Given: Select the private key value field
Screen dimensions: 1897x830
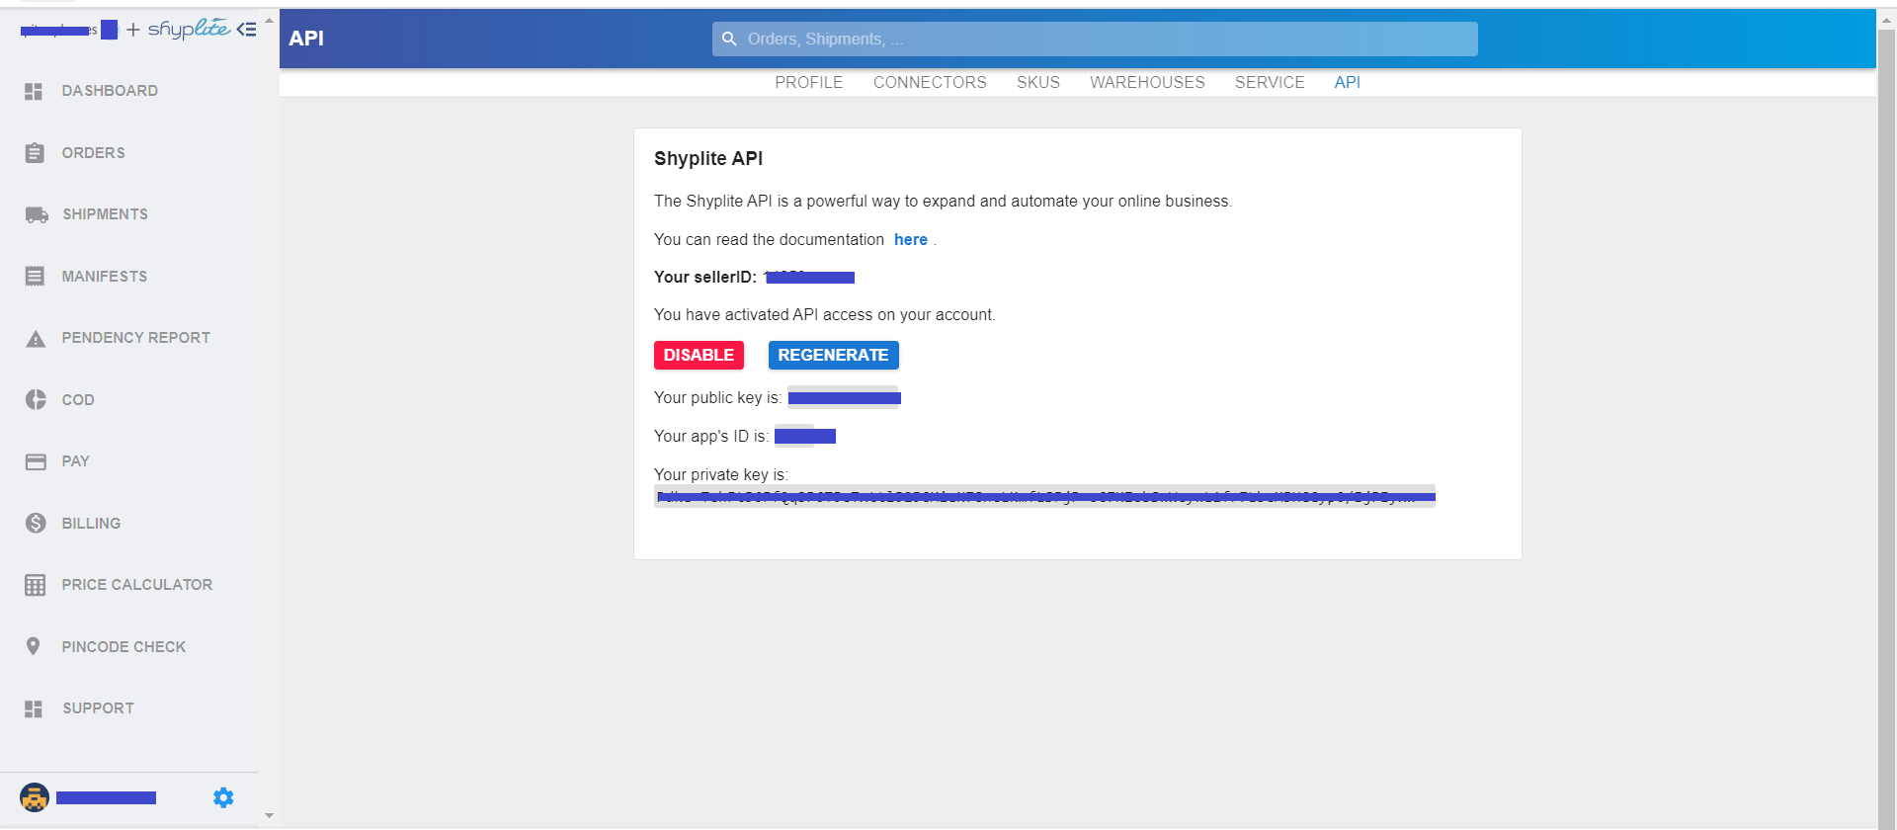Looking at the screenshot, I should pyautogui.click(x=1044, y=496).
